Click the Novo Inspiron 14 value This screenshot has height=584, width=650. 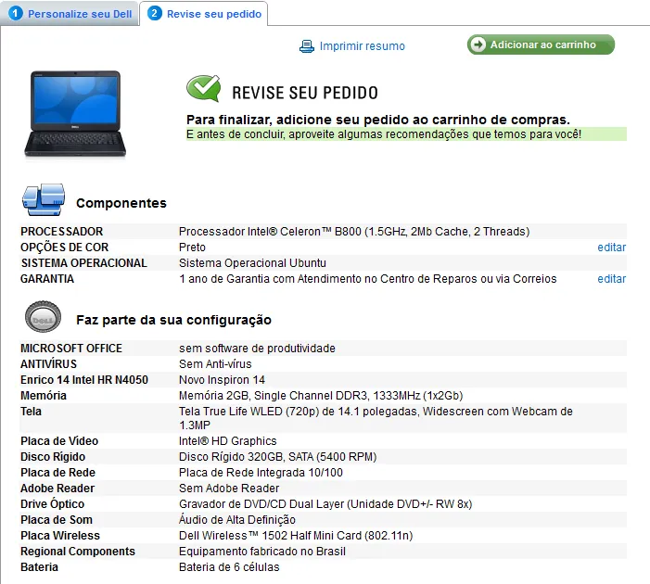coord(222,380)
